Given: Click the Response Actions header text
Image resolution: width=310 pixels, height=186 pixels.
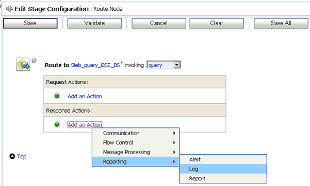Looking at the screenshot, I should pos(69,110).
